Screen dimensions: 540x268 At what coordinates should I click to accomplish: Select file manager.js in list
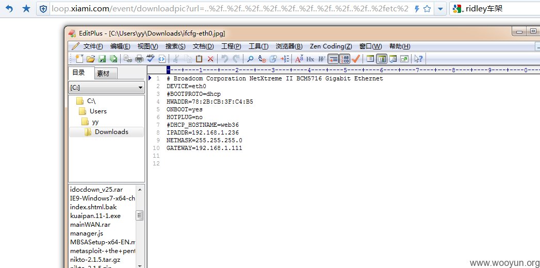[87, 233]
